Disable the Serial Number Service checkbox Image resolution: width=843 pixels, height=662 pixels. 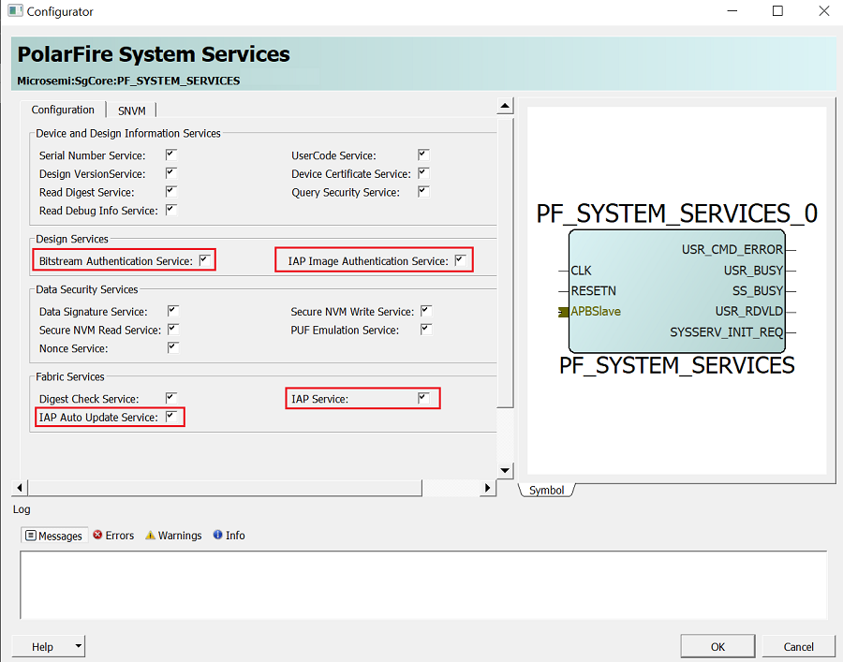(171, 154)
